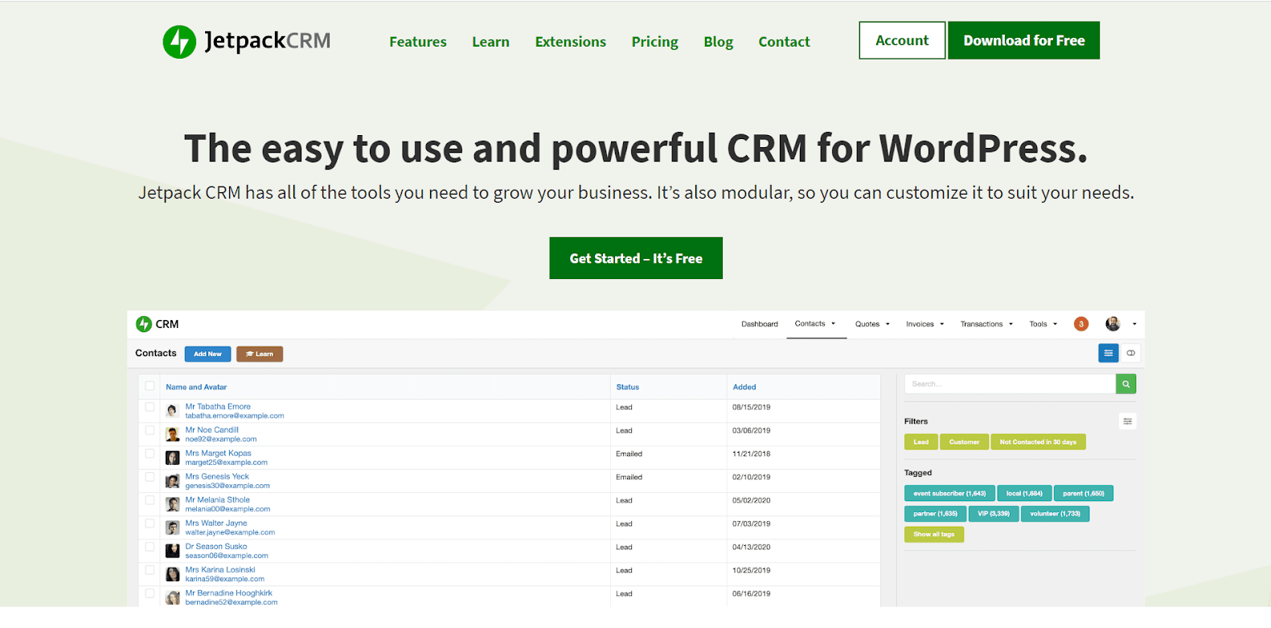Open the Contact nav link
This screenshot has height=628, width=1271.
click(784, 42)
